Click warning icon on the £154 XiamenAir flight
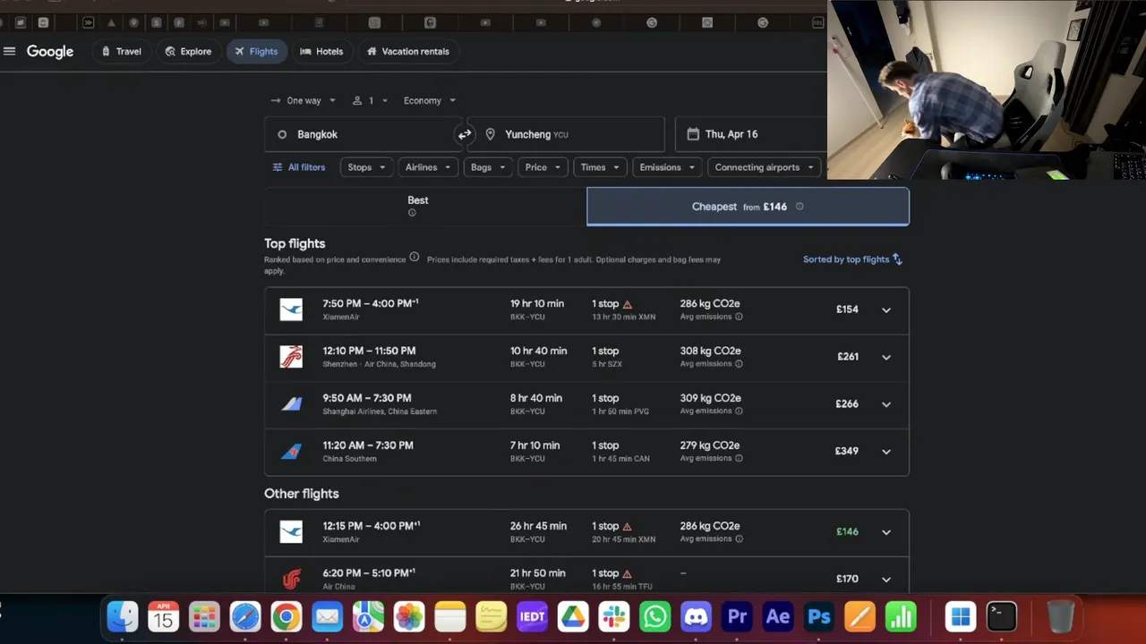The image size is (1146, 644). 627,304
